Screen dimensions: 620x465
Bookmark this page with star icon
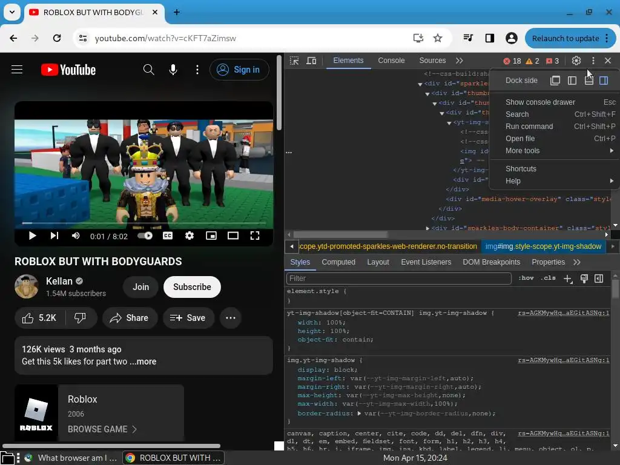pyautogui.click(x=437, y=38)
